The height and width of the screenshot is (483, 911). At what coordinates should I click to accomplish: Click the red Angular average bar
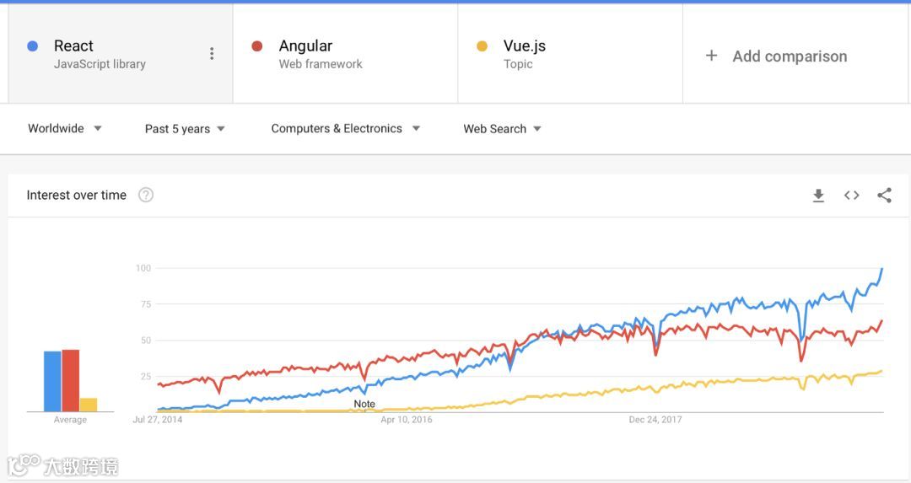pyautogui.click(x=71, y=380)
